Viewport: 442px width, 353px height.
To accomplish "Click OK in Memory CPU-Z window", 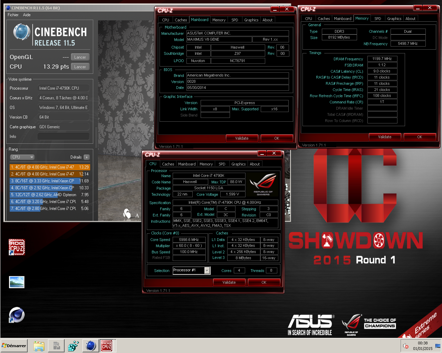I will click(420, 137).
